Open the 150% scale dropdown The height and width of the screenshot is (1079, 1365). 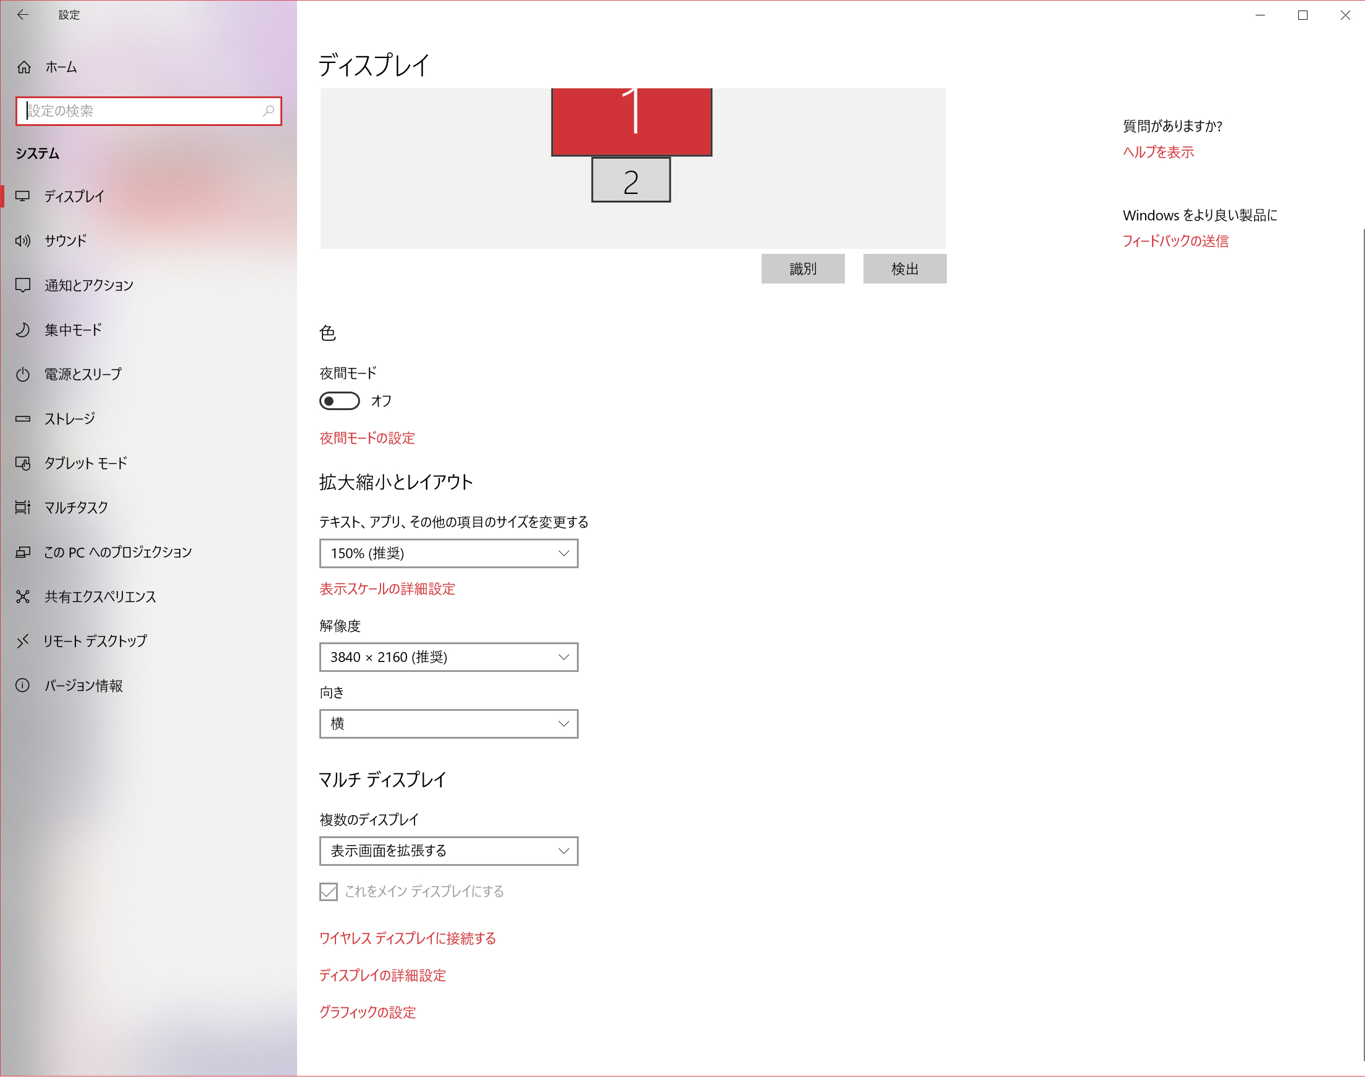(x=448, y=553)
